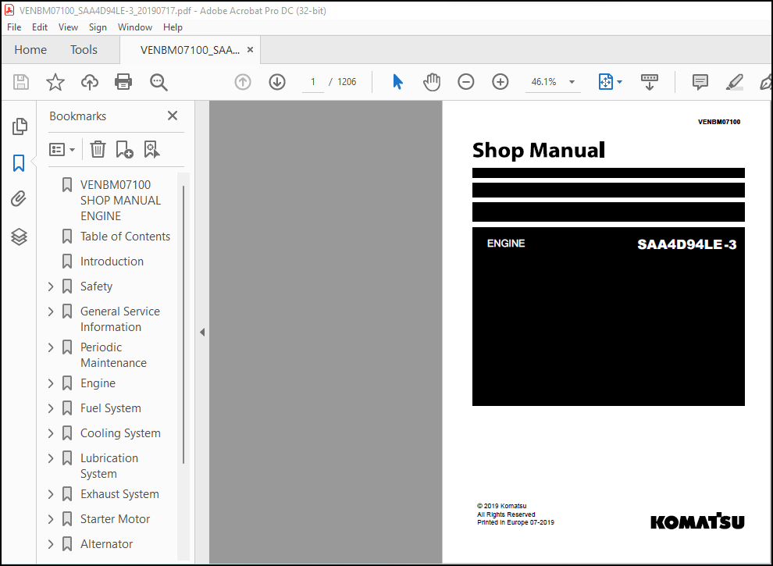Screen dimensions: 773x566
Task: Expand the Engine bookmark
Action: coord(51,383)
